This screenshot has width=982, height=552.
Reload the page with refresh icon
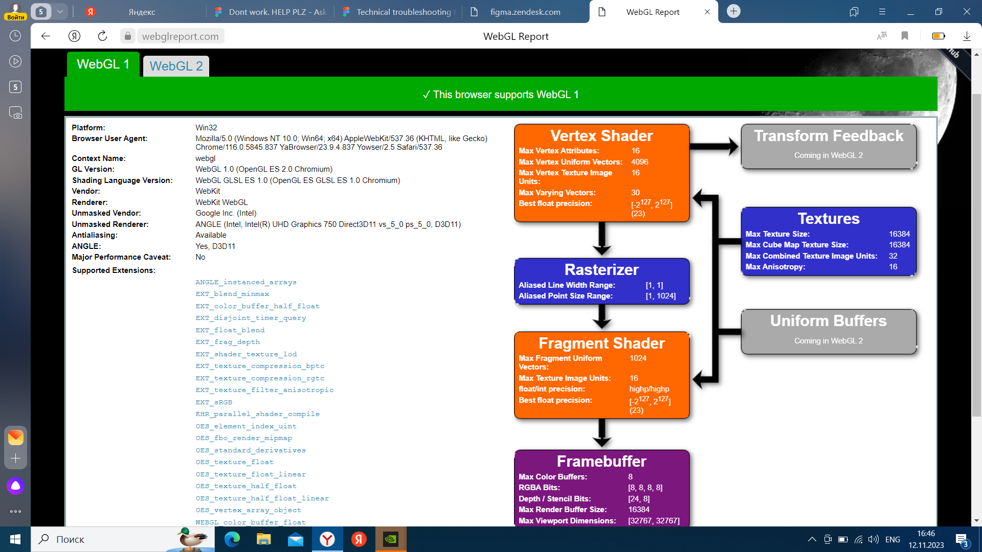tap(102, 36)
